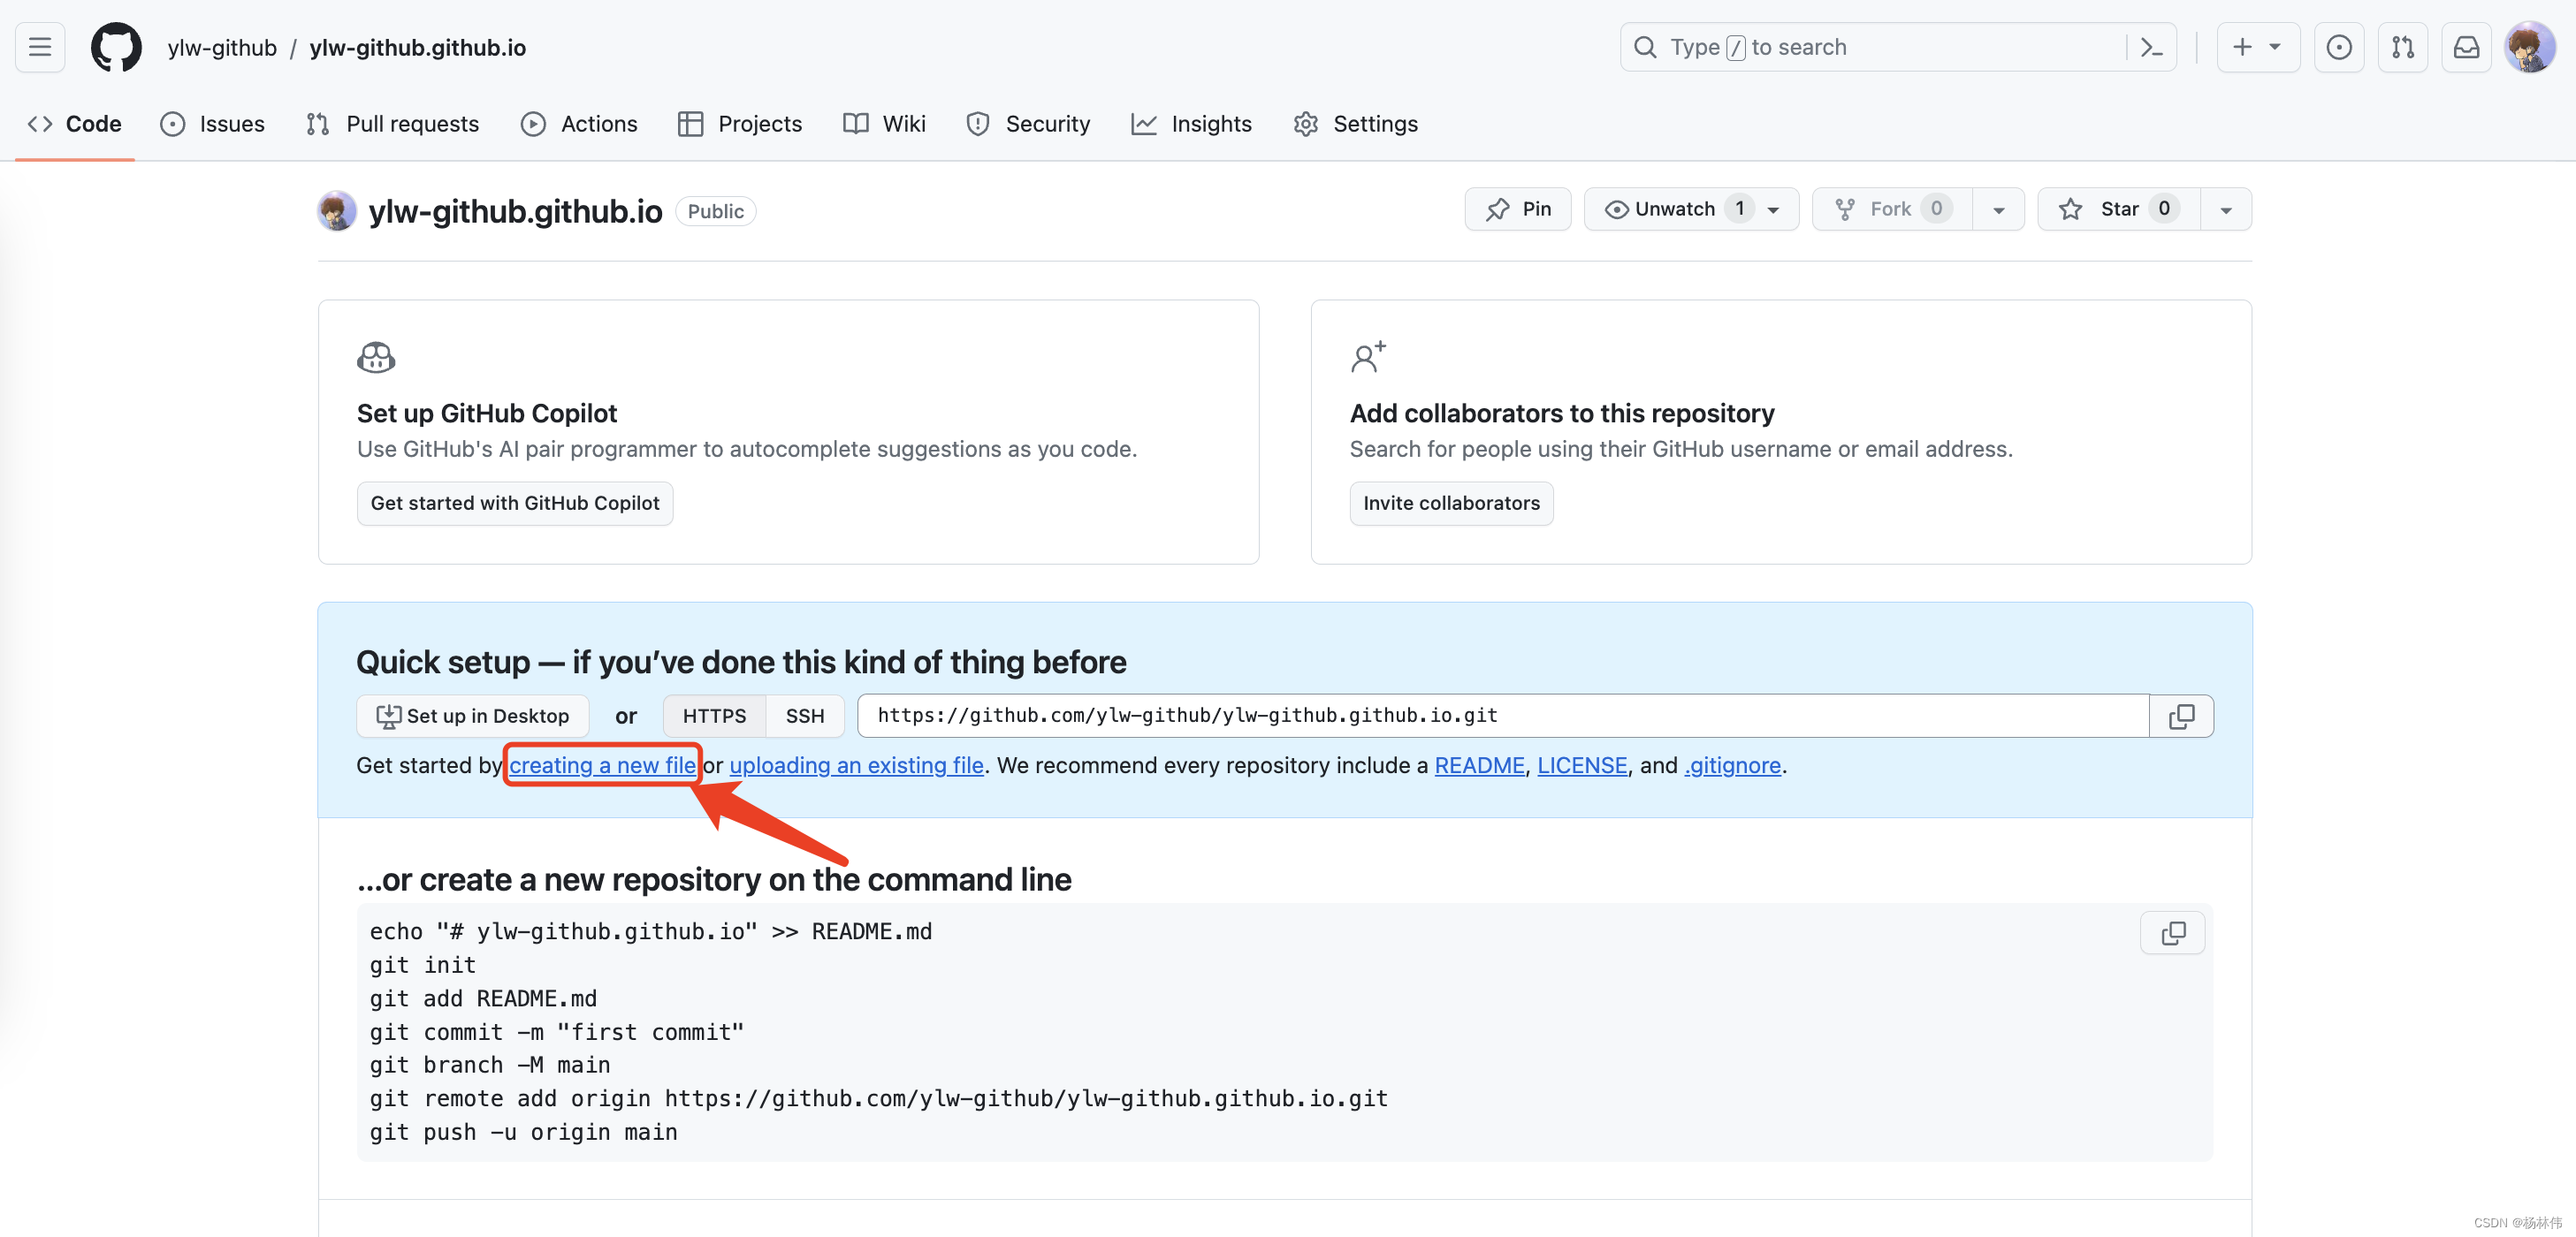
Task: Copy the clone URL to clipboard
Action: [x=2181, y=716]
